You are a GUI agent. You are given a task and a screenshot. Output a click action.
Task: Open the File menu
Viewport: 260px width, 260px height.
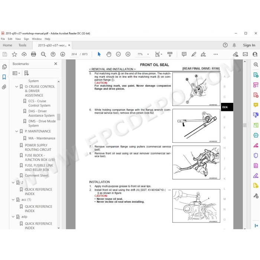click(3, 39)
